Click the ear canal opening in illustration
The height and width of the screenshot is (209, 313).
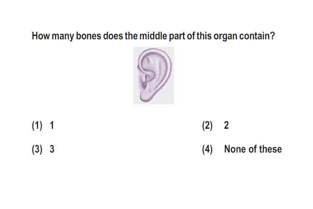pos(145,81)
